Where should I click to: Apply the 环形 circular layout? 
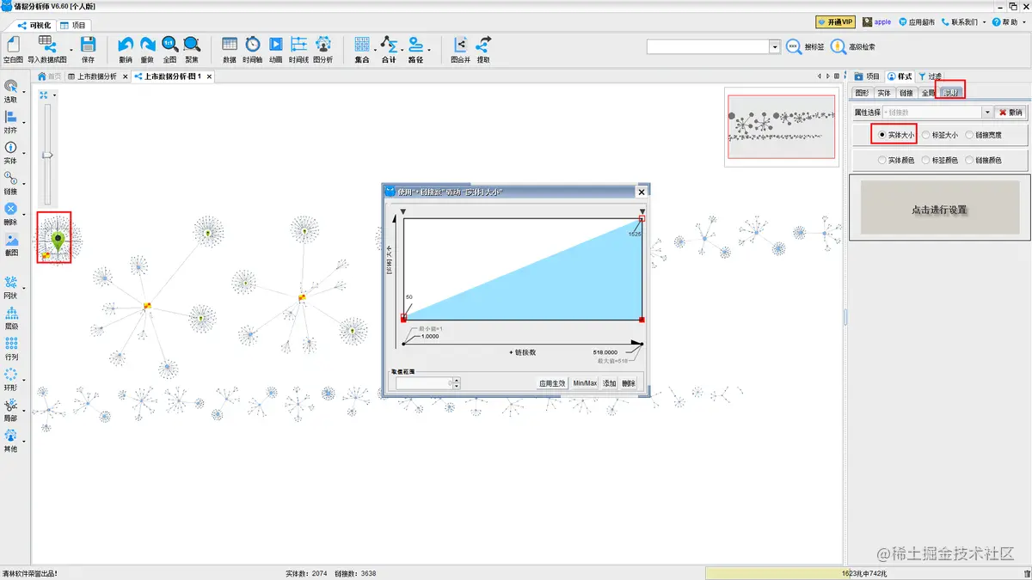[11, 375]
